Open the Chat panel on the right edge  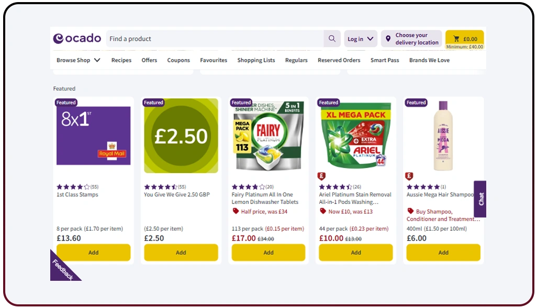coord(480,200)
